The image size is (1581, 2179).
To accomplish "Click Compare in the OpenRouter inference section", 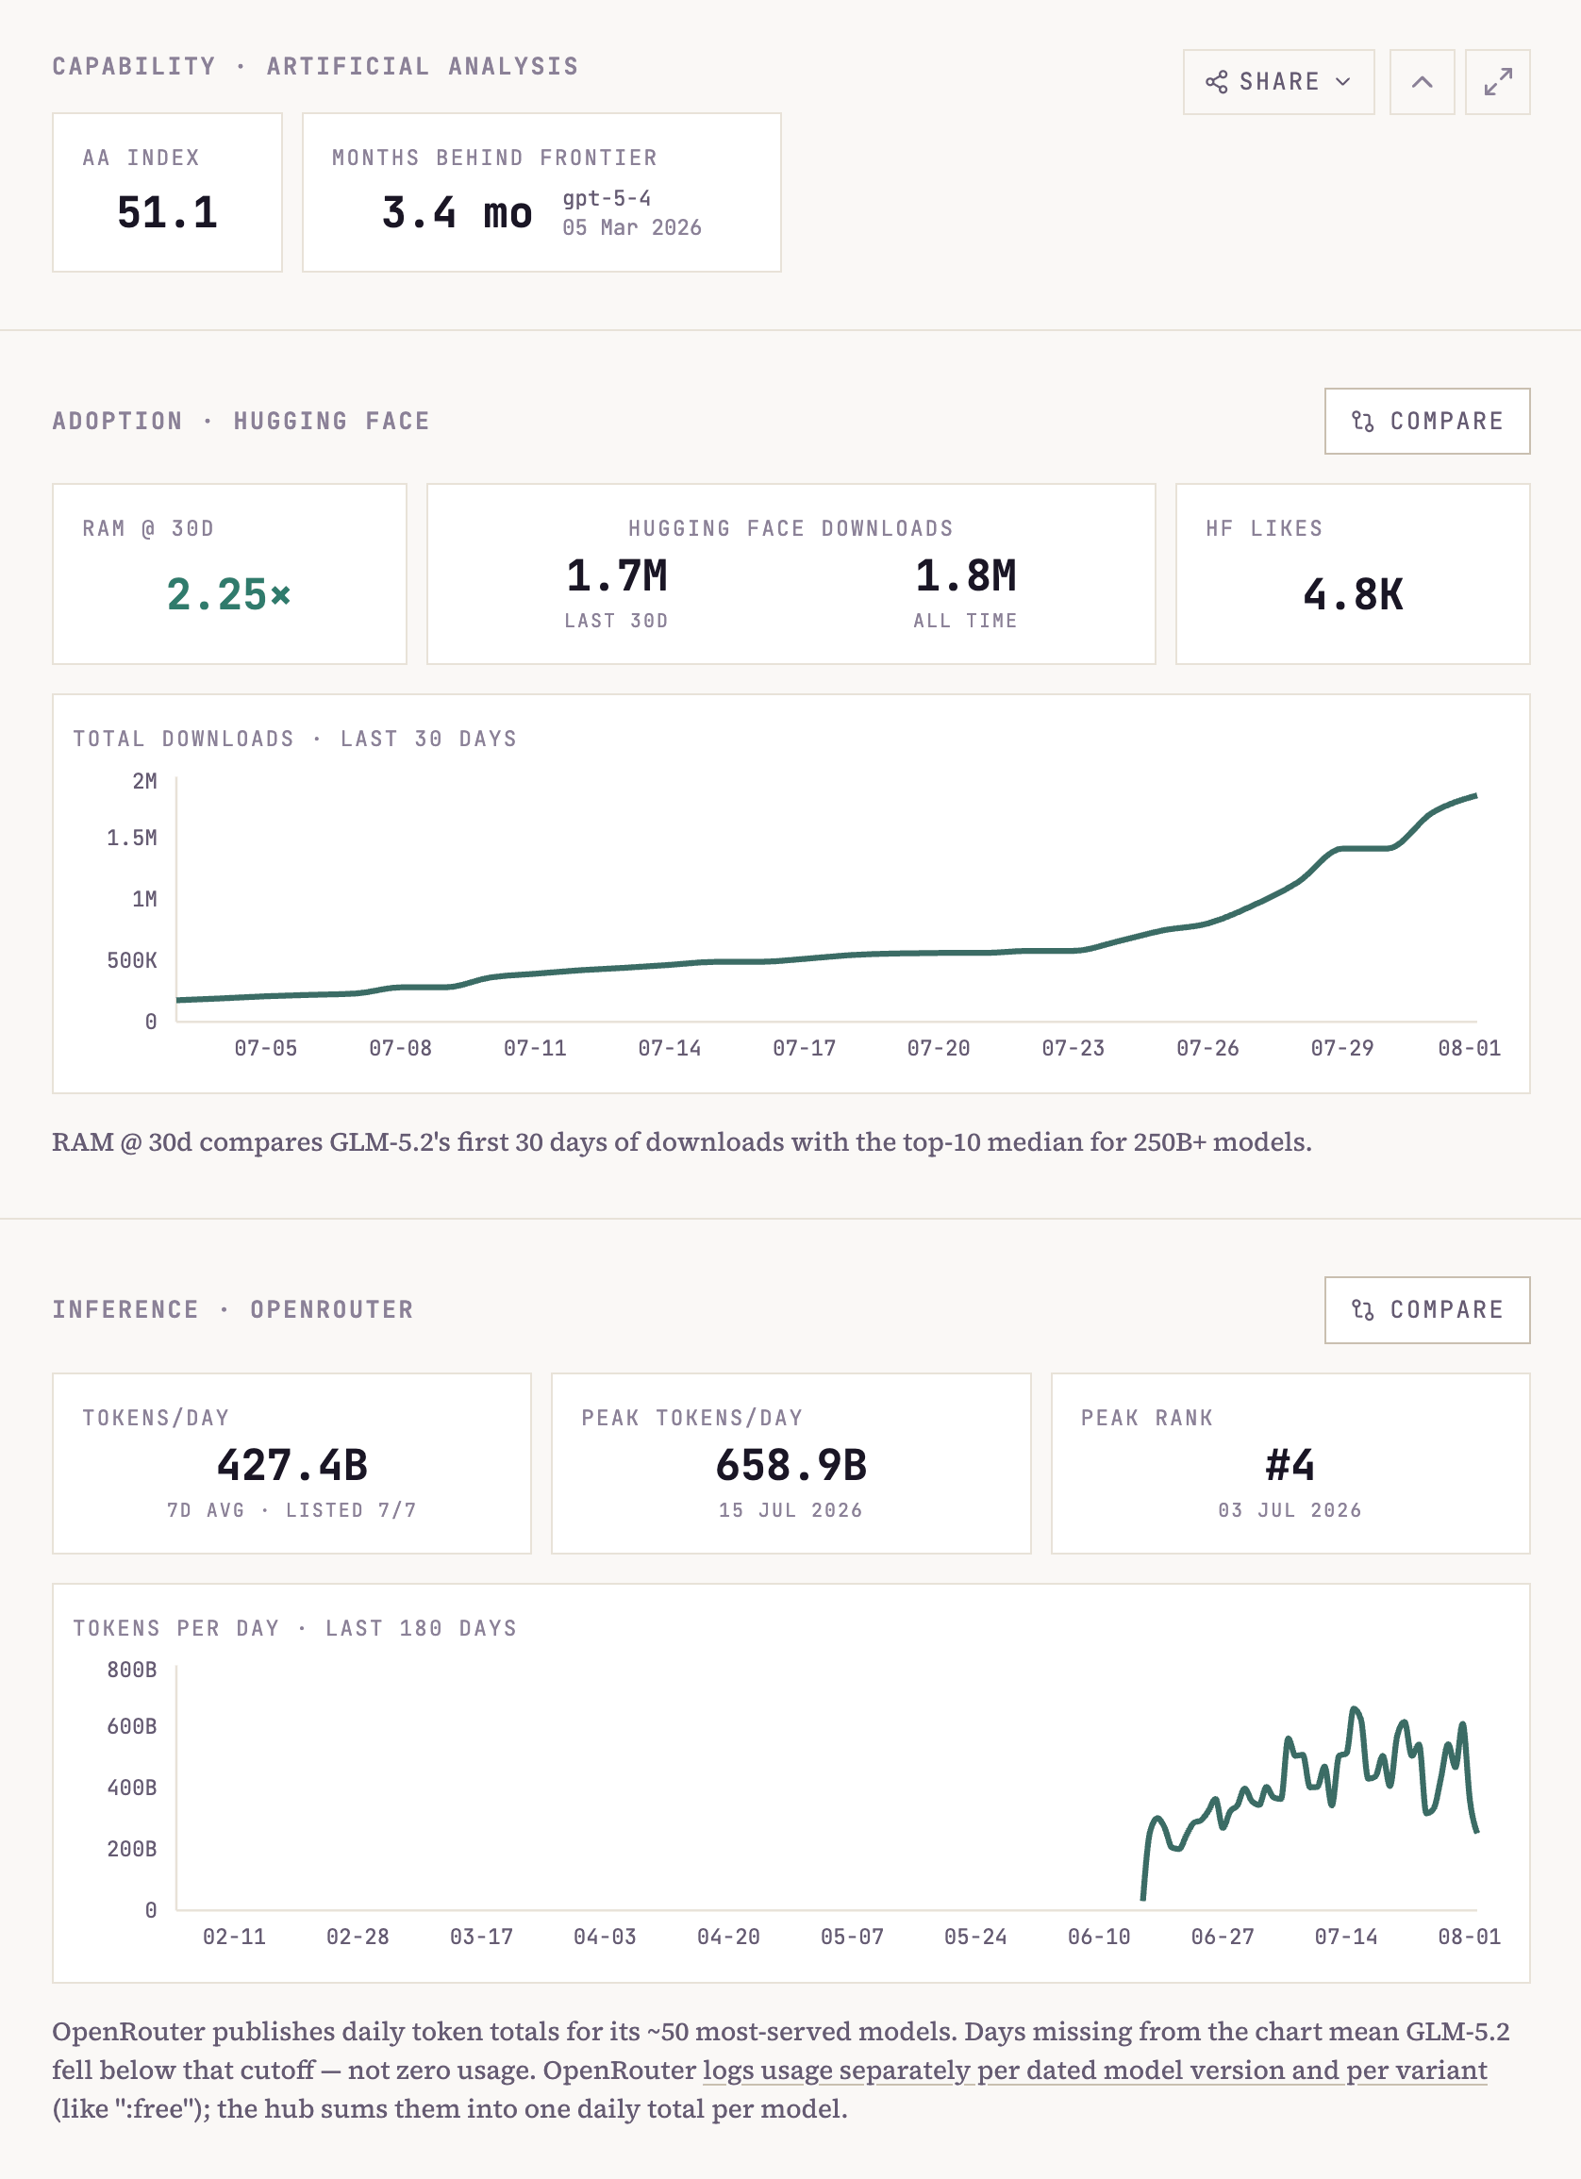I will (x=1426, y=1309).
